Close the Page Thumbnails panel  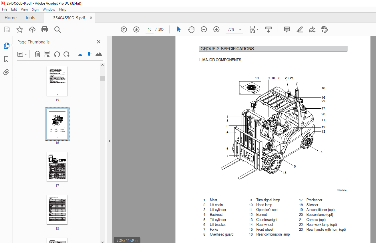(x=99, y=42)
